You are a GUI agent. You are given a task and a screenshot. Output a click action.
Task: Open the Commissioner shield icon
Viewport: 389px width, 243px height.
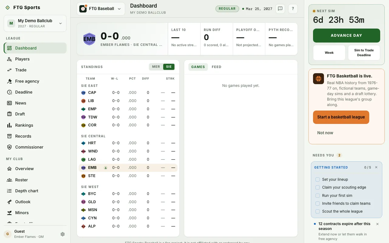tap(9, 147)
